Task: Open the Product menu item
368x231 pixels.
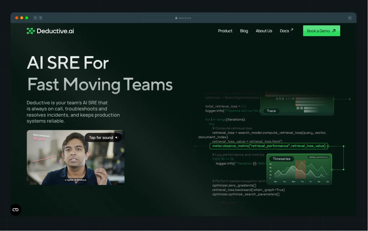Action: pyautogui.click(x=225, y=31)
